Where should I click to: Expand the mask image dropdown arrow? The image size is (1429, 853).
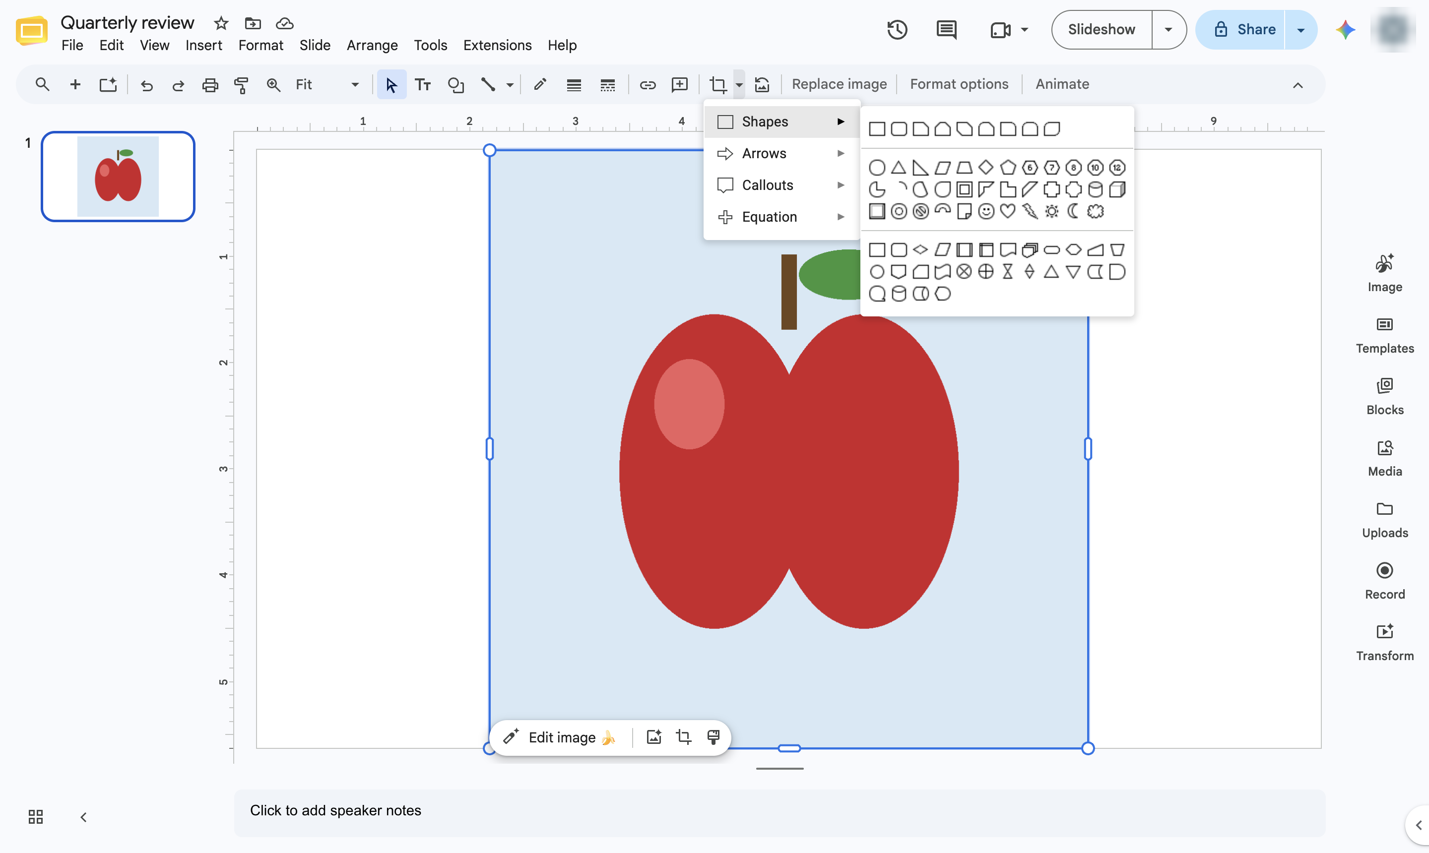[x=739, y=84]
